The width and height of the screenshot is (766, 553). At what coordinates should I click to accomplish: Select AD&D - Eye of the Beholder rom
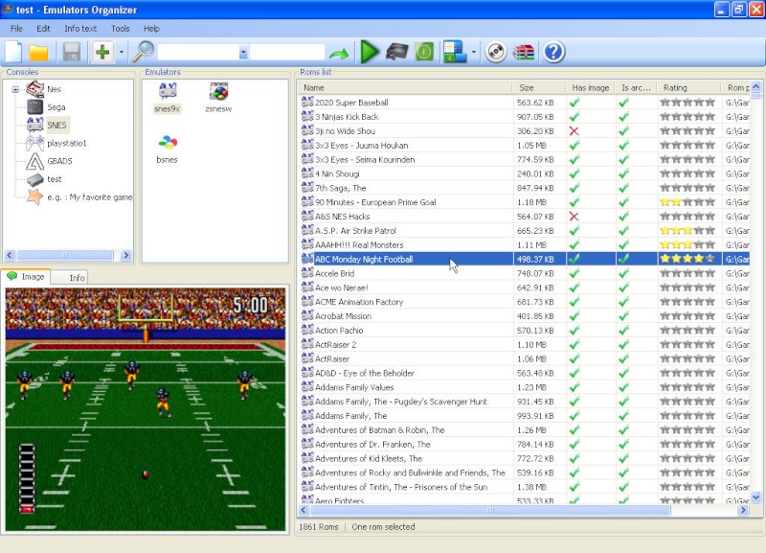pyautogui.click(x=365, y=373)
